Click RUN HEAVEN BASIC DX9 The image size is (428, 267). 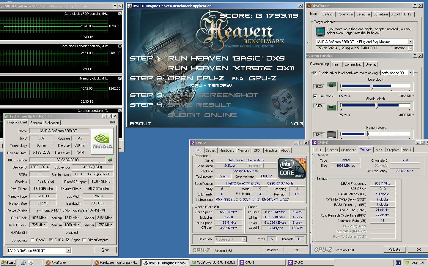(226, 58)
